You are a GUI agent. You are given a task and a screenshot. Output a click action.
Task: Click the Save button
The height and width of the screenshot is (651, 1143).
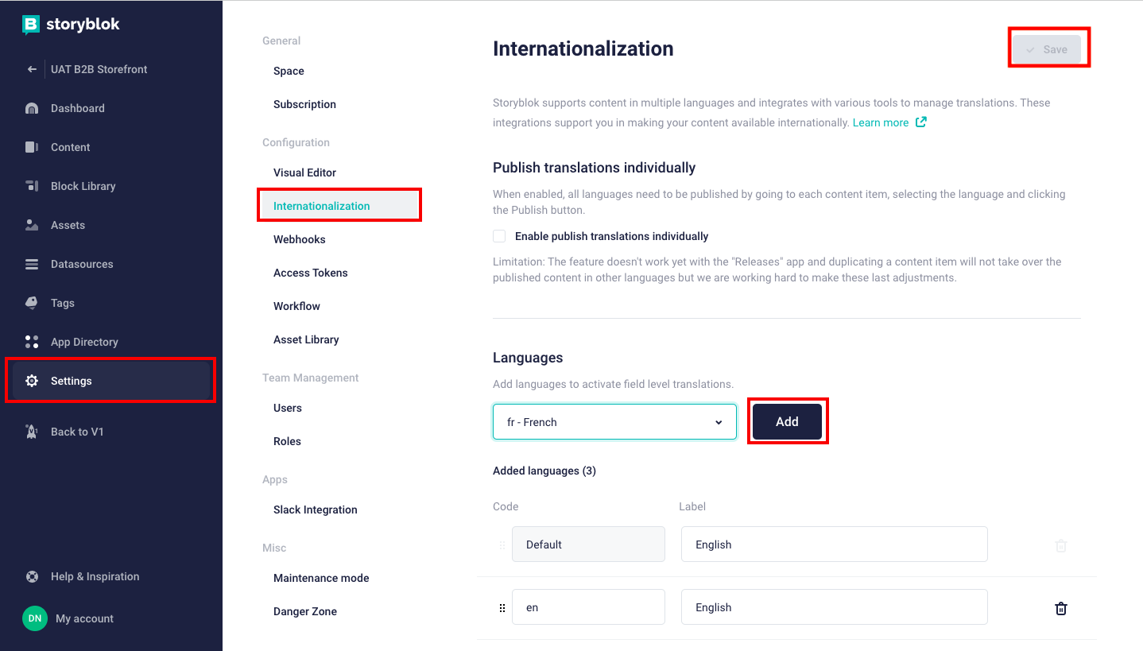pyautogui.click(x=1047, y=49)
